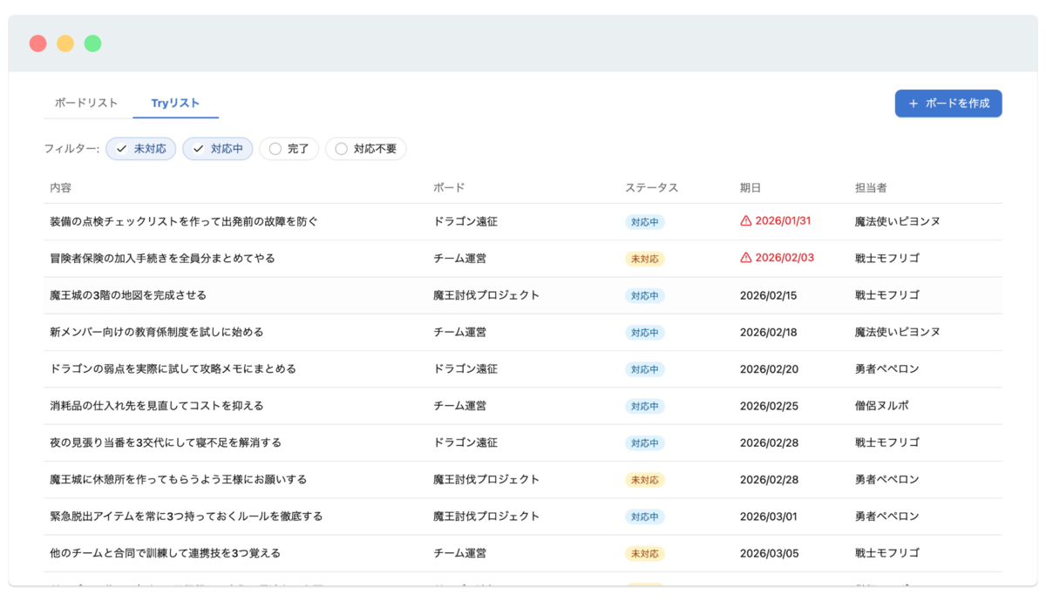Enable the 完了 filter chip
Screen dimensions: 1046x601
pos(289,149)
